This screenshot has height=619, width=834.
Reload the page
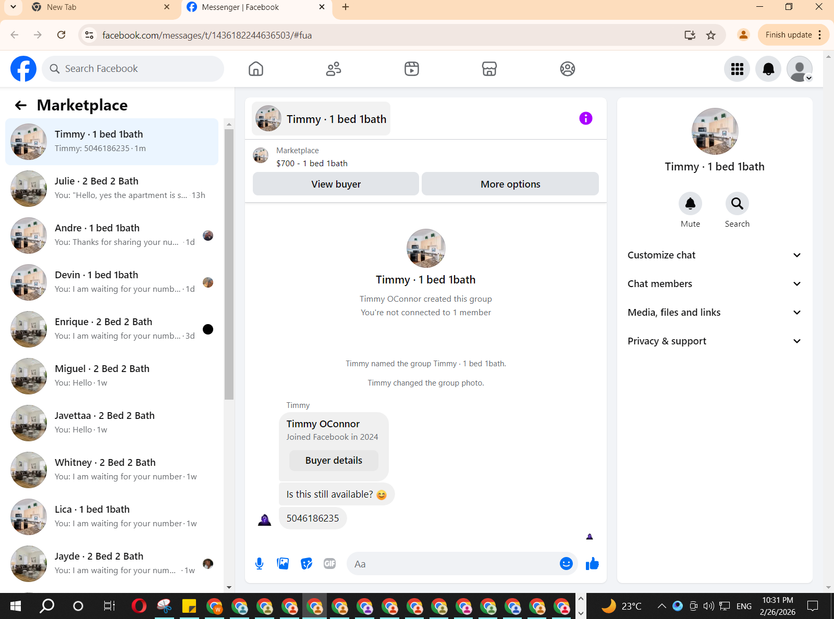(61, 35)
